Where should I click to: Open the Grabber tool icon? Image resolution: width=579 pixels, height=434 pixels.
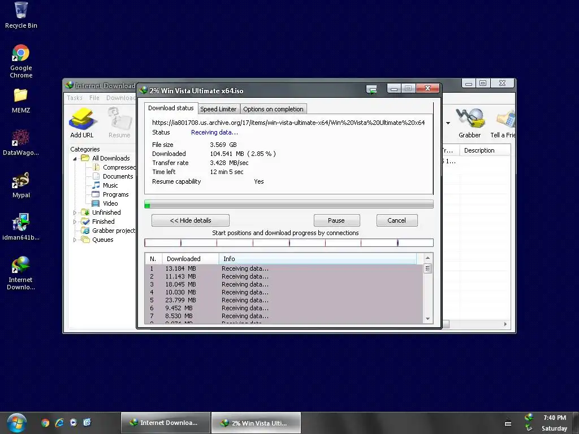coord(469,123)
